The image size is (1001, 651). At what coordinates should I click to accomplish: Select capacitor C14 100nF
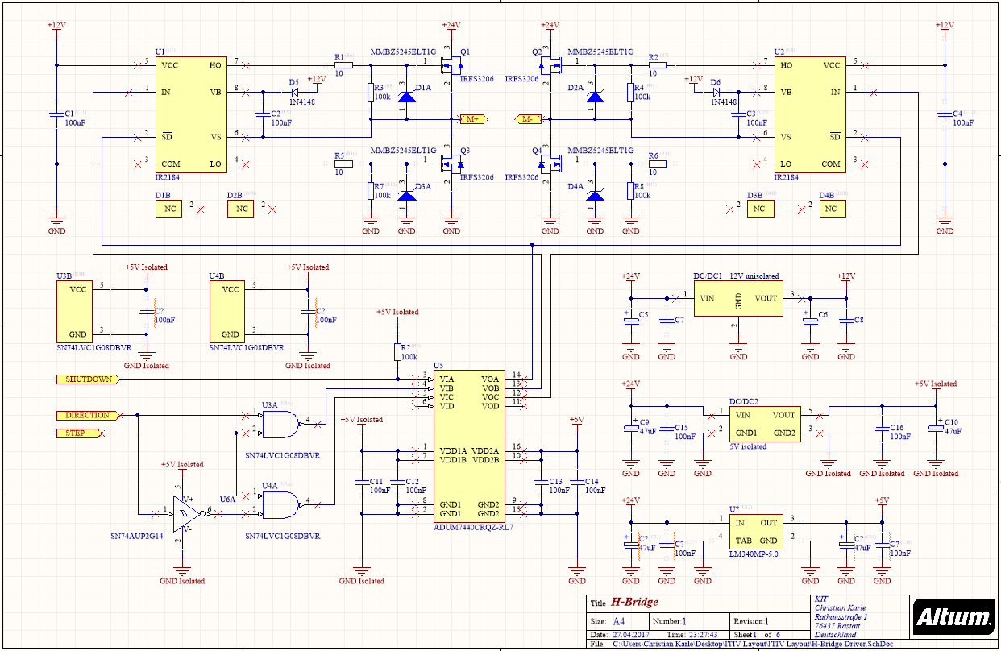[577, 482]
